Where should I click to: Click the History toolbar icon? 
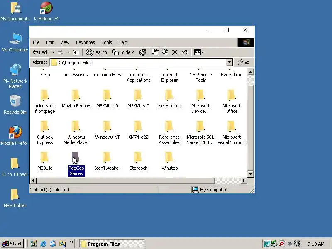click(143, 52)
